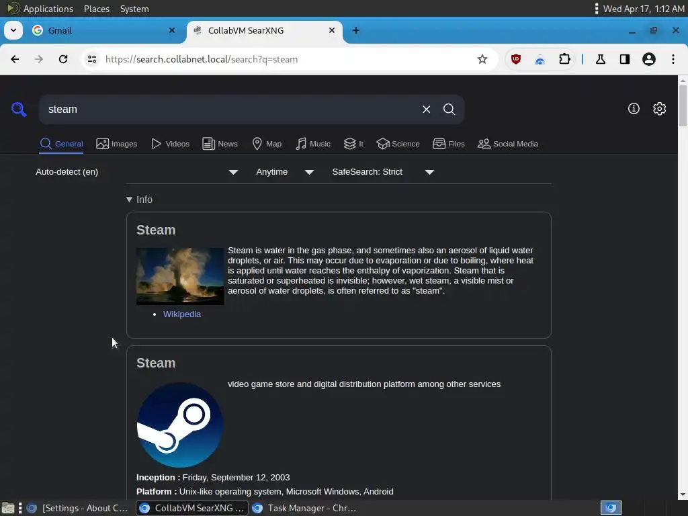Open Chrome three-dot menu
The image size is (688, 516).
[x=673, y=59]
